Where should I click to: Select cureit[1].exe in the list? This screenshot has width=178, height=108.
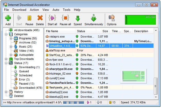pos(57,78)
